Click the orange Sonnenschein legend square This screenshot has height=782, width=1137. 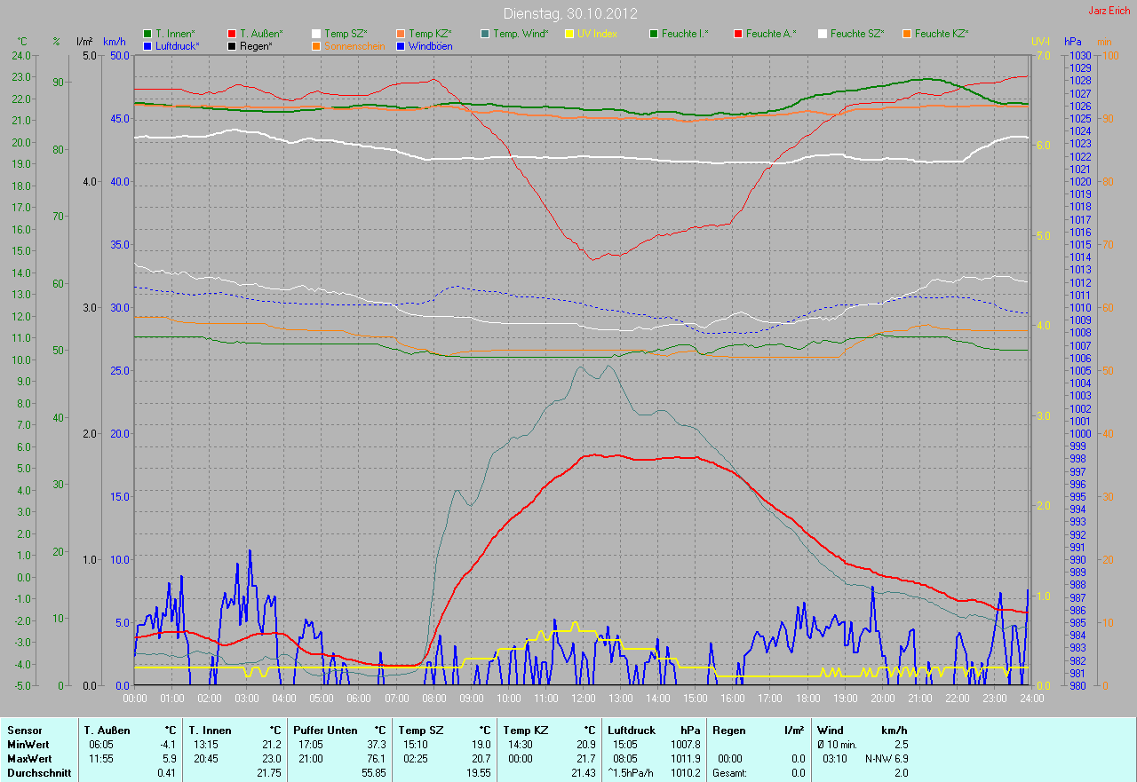coord(316,45)
